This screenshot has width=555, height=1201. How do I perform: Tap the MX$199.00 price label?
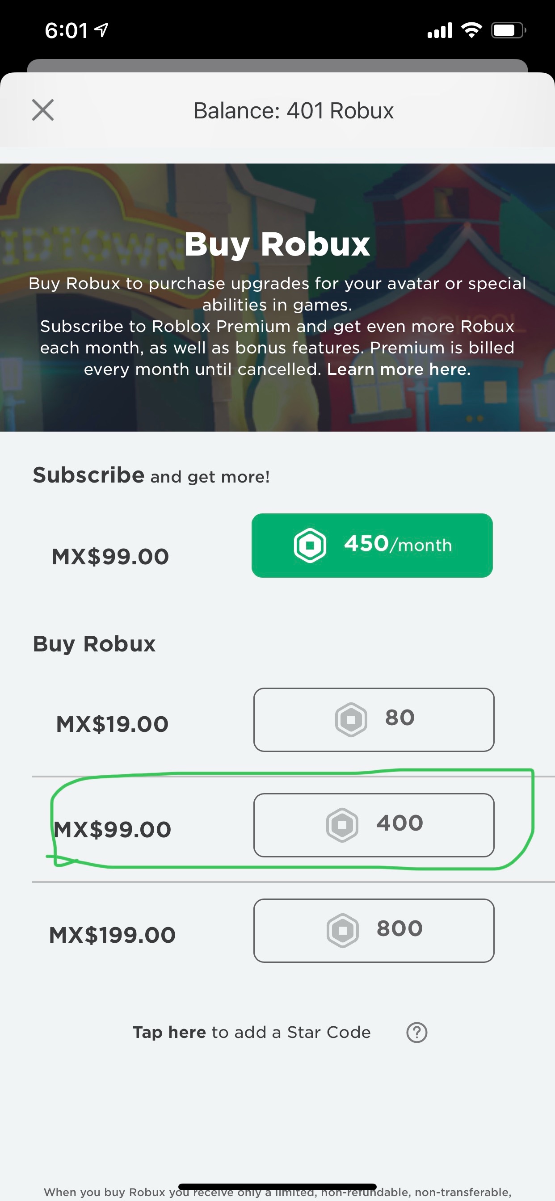[113, 935]
